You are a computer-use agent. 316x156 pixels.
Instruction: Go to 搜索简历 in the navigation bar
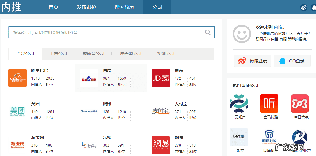pyautogui.click(x=124, y=7)
